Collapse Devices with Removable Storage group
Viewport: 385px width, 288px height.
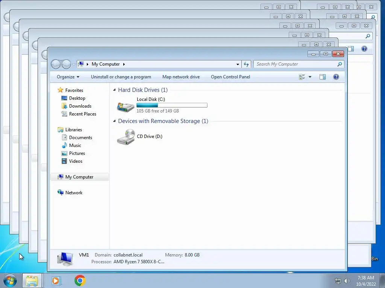tap(114, 121)
